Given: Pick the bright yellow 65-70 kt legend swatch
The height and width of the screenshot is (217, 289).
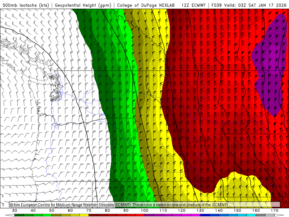Looking at the screenshot, I should (84, 215).
